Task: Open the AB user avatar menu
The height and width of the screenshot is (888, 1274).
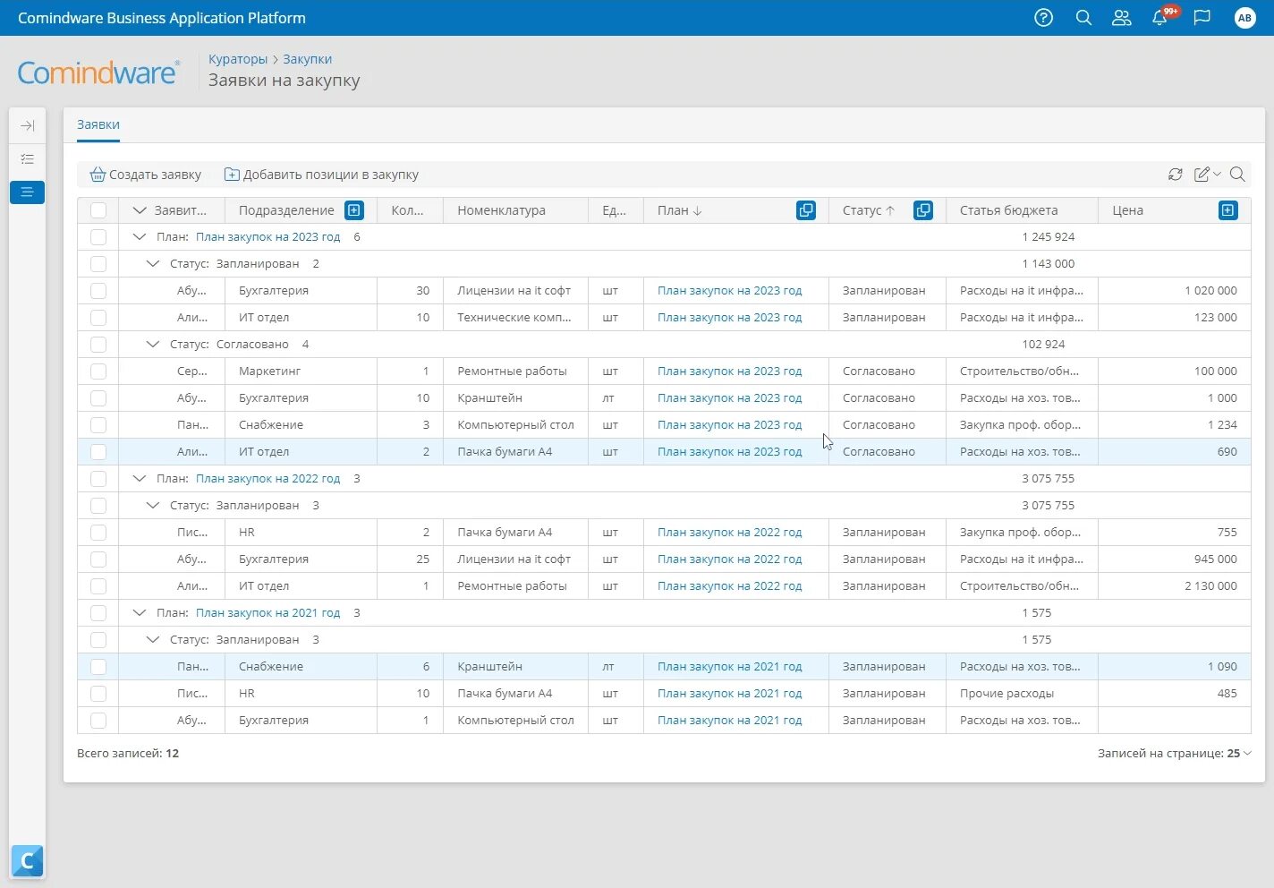Action: click(1245, 18)
